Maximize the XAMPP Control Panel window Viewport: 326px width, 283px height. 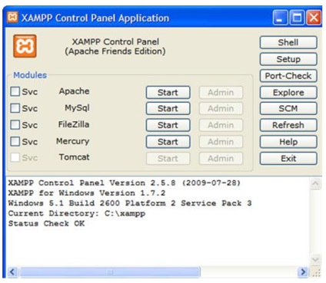coord(297,18)
